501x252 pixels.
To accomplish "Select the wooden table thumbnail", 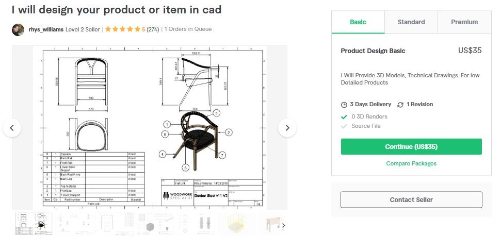I will [x=273, y=224].
